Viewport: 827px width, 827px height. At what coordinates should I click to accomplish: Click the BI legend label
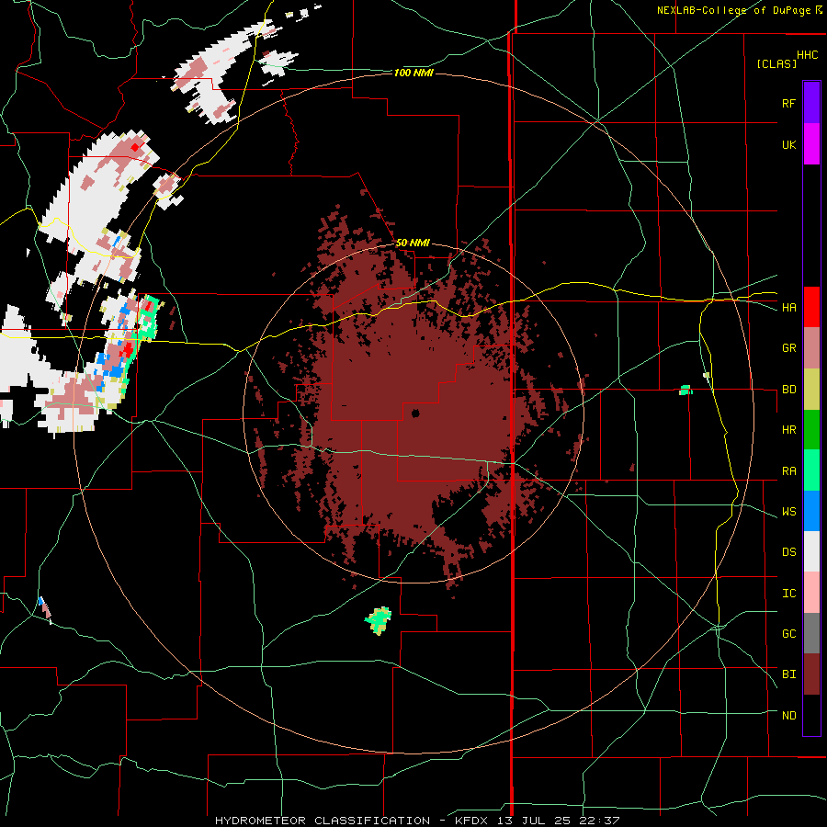[788, 674]
